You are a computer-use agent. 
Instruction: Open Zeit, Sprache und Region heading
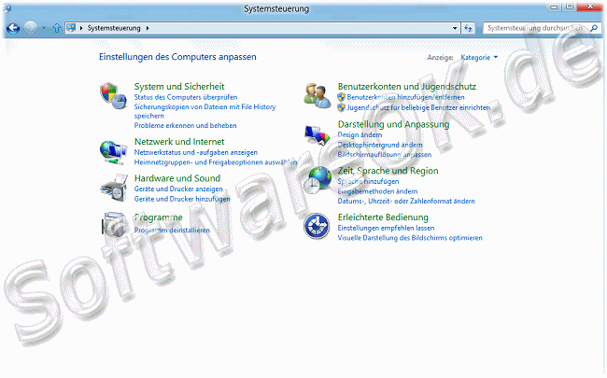click(x=388, y=171)
